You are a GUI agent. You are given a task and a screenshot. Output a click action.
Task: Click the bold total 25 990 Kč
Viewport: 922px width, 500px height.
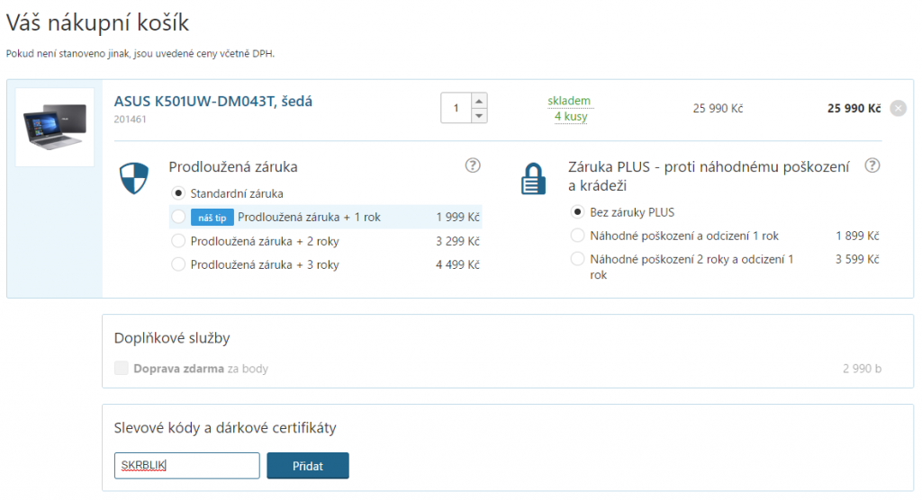coord(854,108)
